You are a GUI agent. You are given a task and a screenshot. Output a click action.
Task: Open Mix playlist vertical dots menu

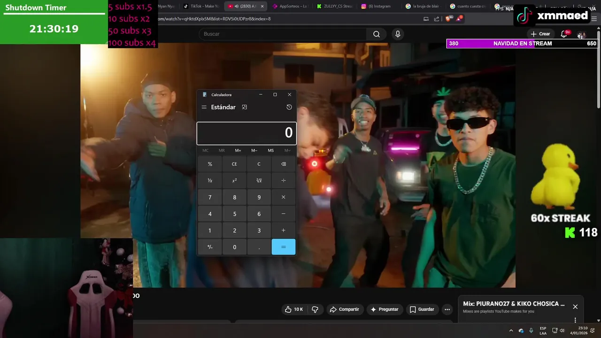[575, 320]
